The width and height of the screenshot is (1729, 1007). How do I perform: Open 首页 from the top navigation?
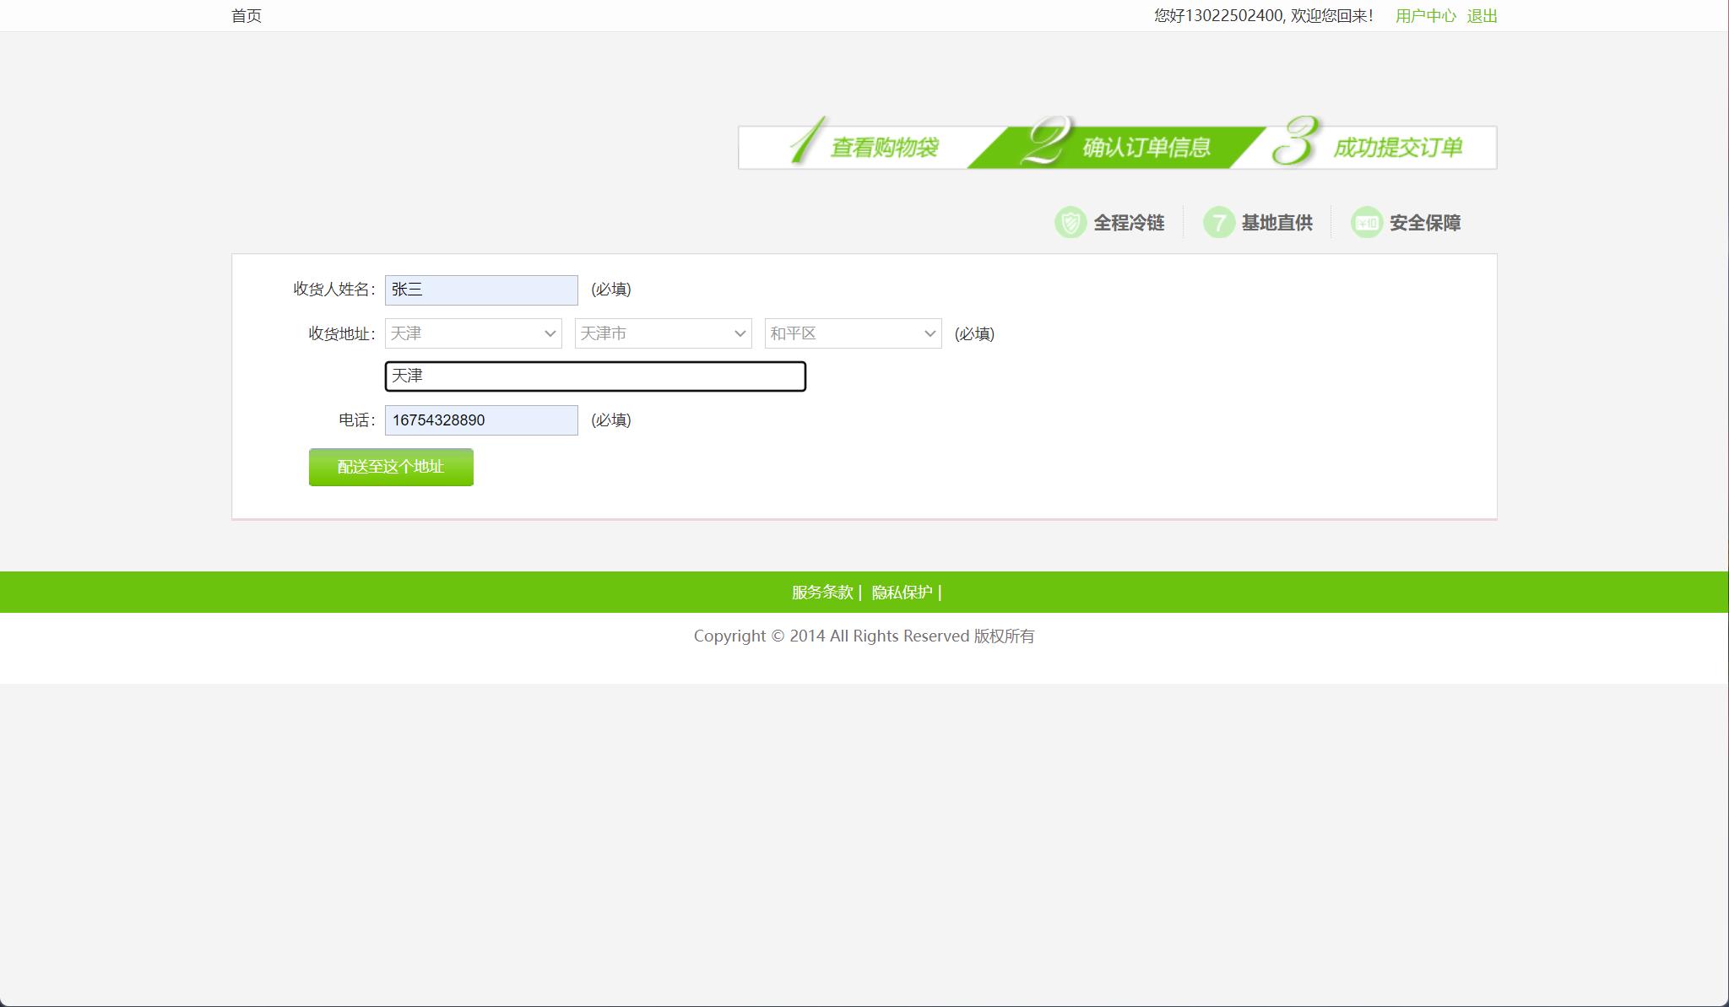tap(245, 14)
